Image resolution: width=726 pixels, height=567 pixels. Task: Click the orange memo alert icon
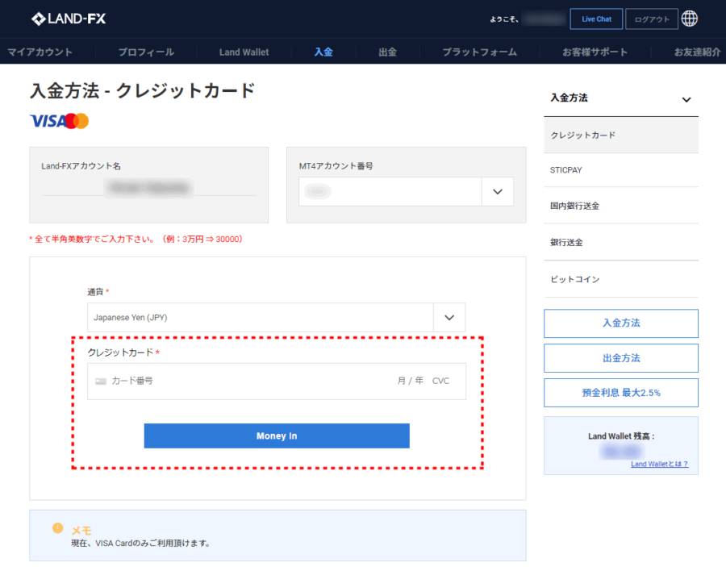(57, 528)
